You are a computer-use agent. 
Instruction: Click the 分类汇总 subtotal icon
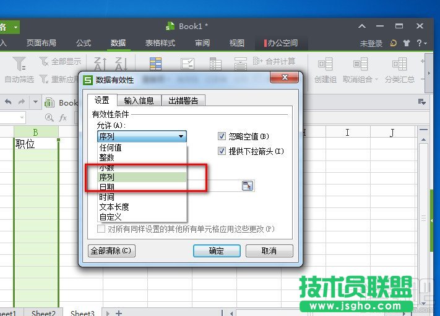click(399, 64)
